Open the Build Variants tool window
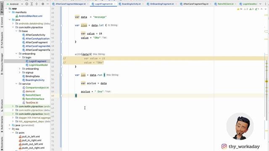 pyautogui.click(x=2, y=124)
